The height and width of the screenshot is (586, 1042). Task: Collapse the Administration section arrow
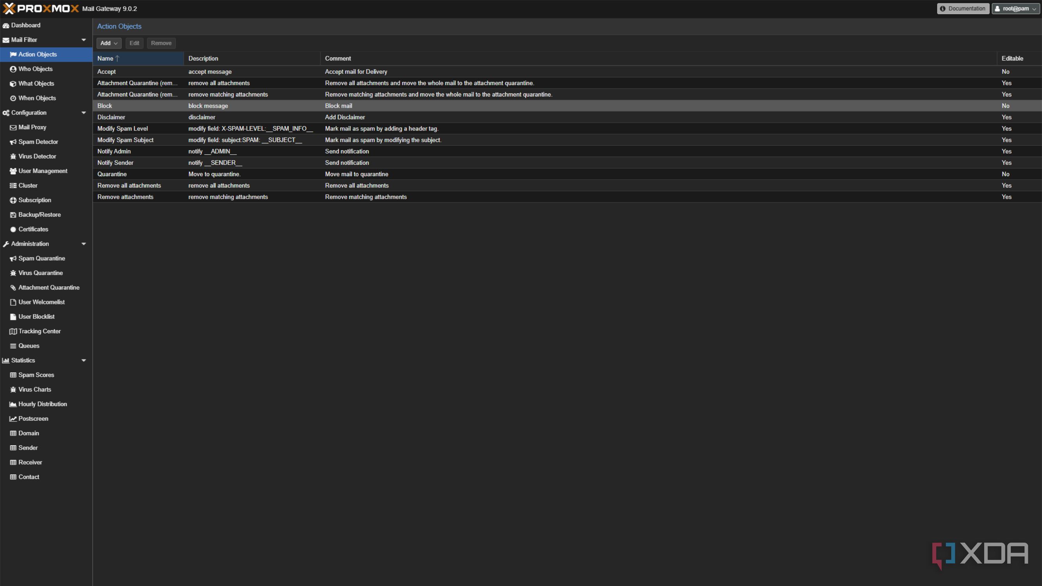click(x=84, y=243)
